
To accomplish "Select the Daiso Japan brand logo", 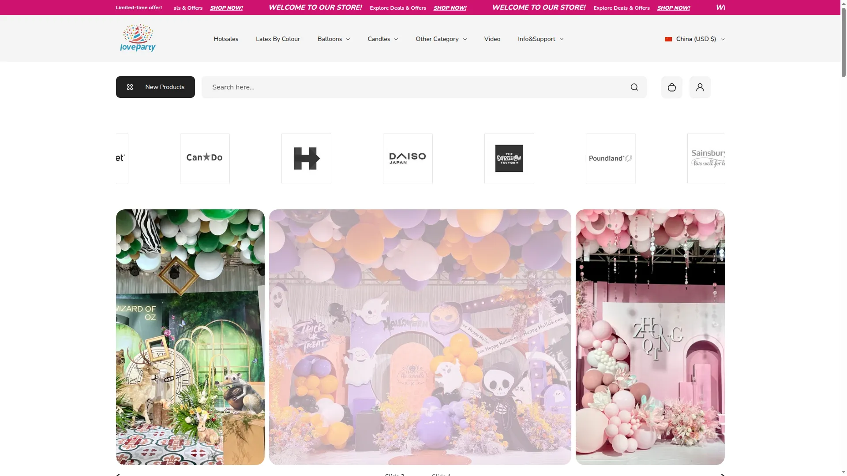I will point(408,158).
